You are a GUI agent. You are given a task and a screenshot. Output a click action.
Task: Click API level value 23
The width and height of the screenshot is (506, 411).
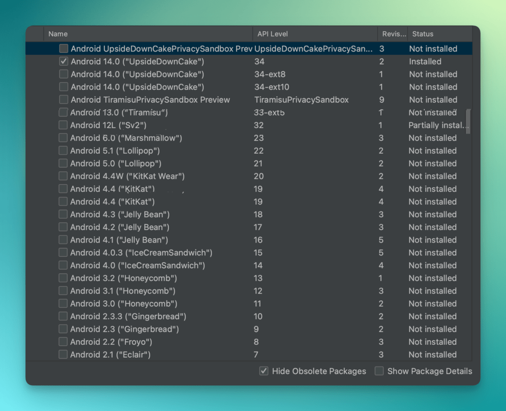pyautogui.click(x=258, y=138)
